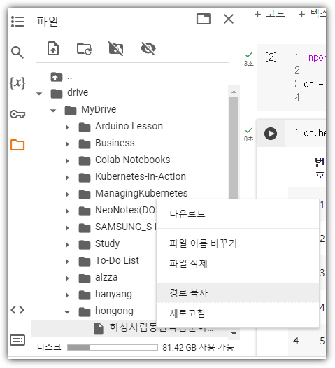Click the 81.42 GB 사용 가능 text
Image resolution: width=335 pixels, height=368 pixels.
(198, 347)
